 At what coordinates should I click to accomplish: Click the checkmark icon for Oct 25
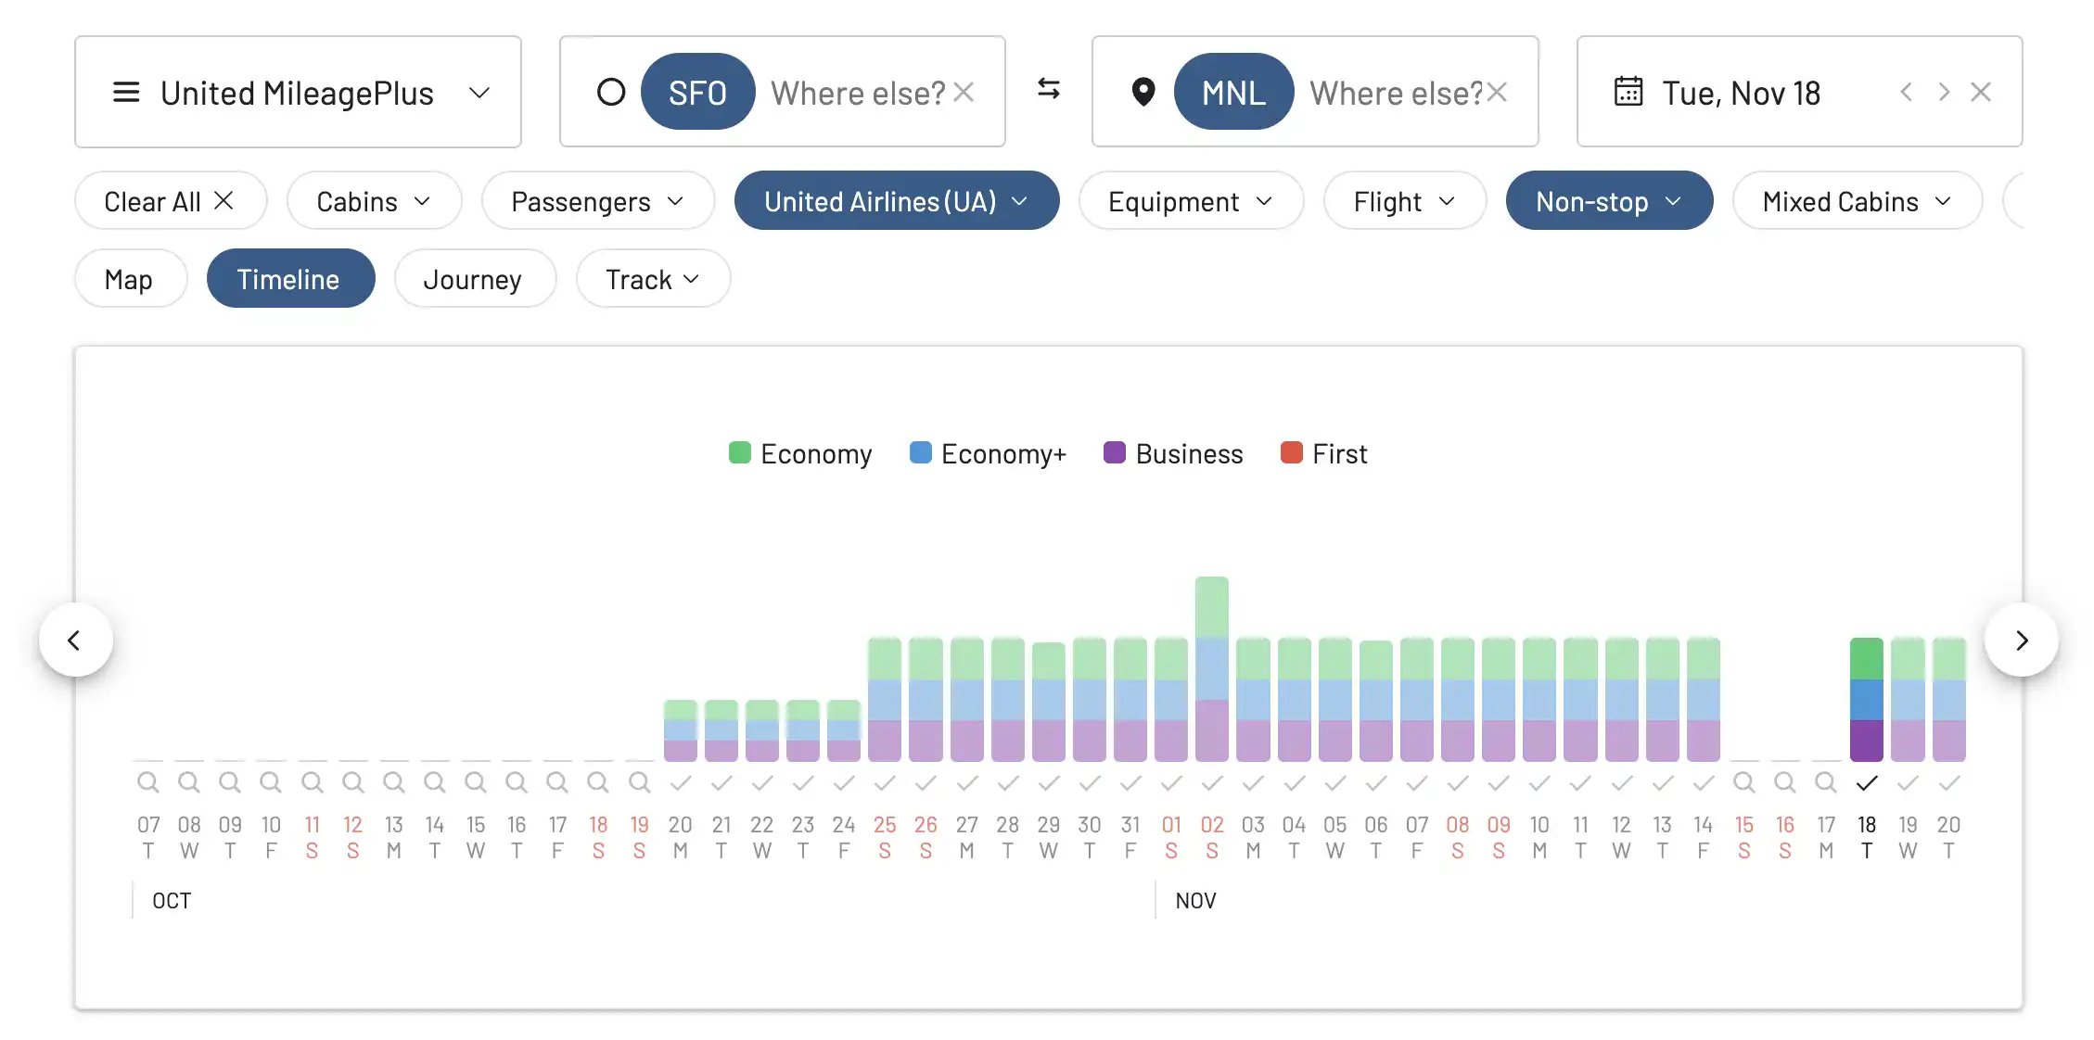pyautogui.click(x=885, y=783)
